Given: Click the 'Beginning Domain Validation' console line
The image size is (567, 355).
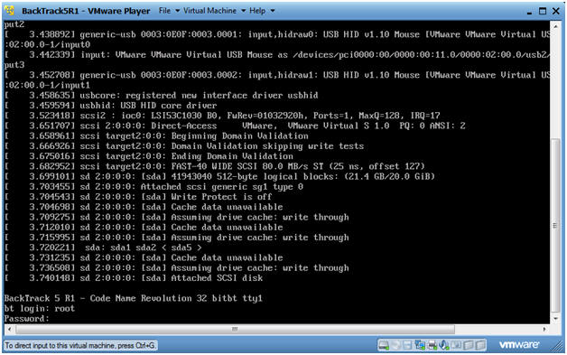Looking at the screenshot, I should pyautogui.click(x=156, y=136).
